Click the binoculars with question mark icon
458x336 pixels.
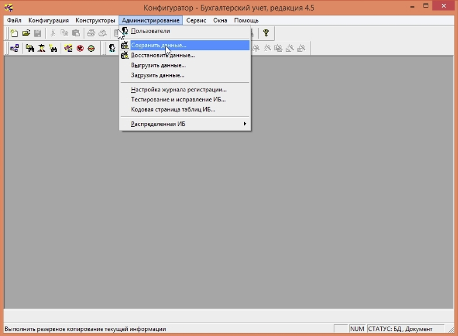tap(53, 48)
